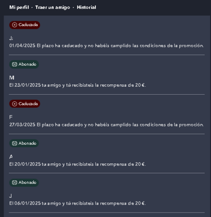This screenshot has height=217, width=211.
Task: Select the 20/01/2025 reward message
Action: (x=77, y=164)
